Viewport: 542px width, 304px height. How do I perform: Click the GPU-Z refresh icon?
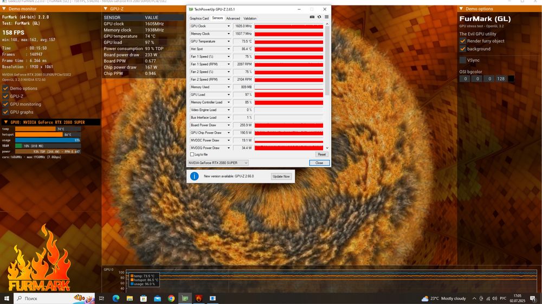click(x=319, y=17)
